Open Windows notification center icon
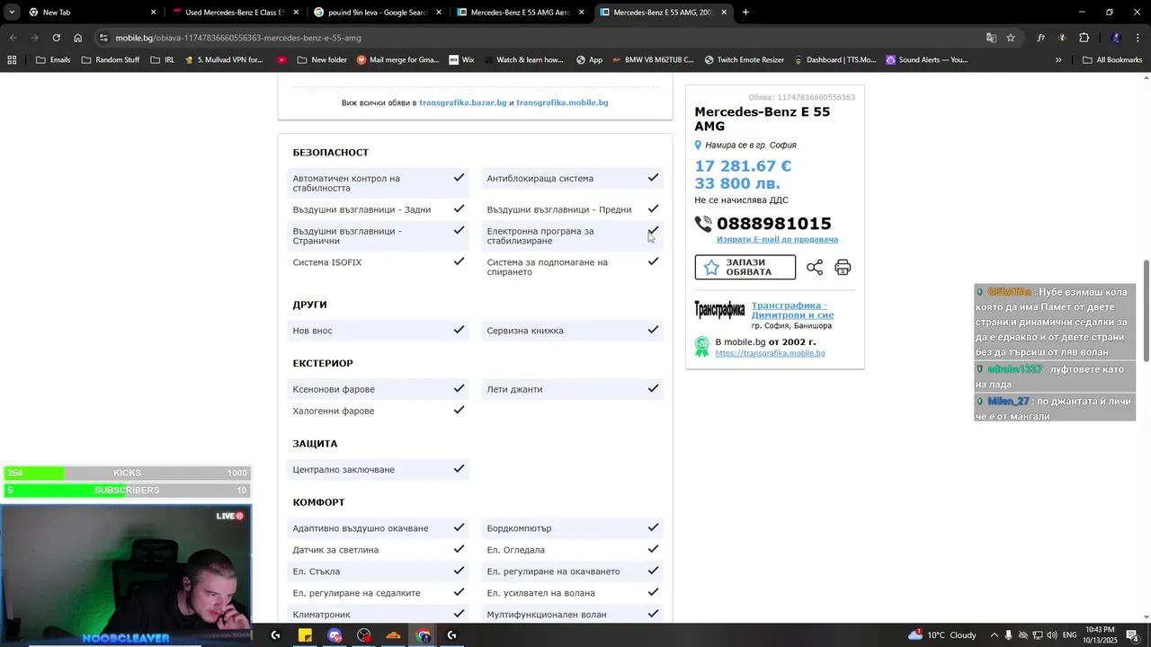 tap(1132, 635)
